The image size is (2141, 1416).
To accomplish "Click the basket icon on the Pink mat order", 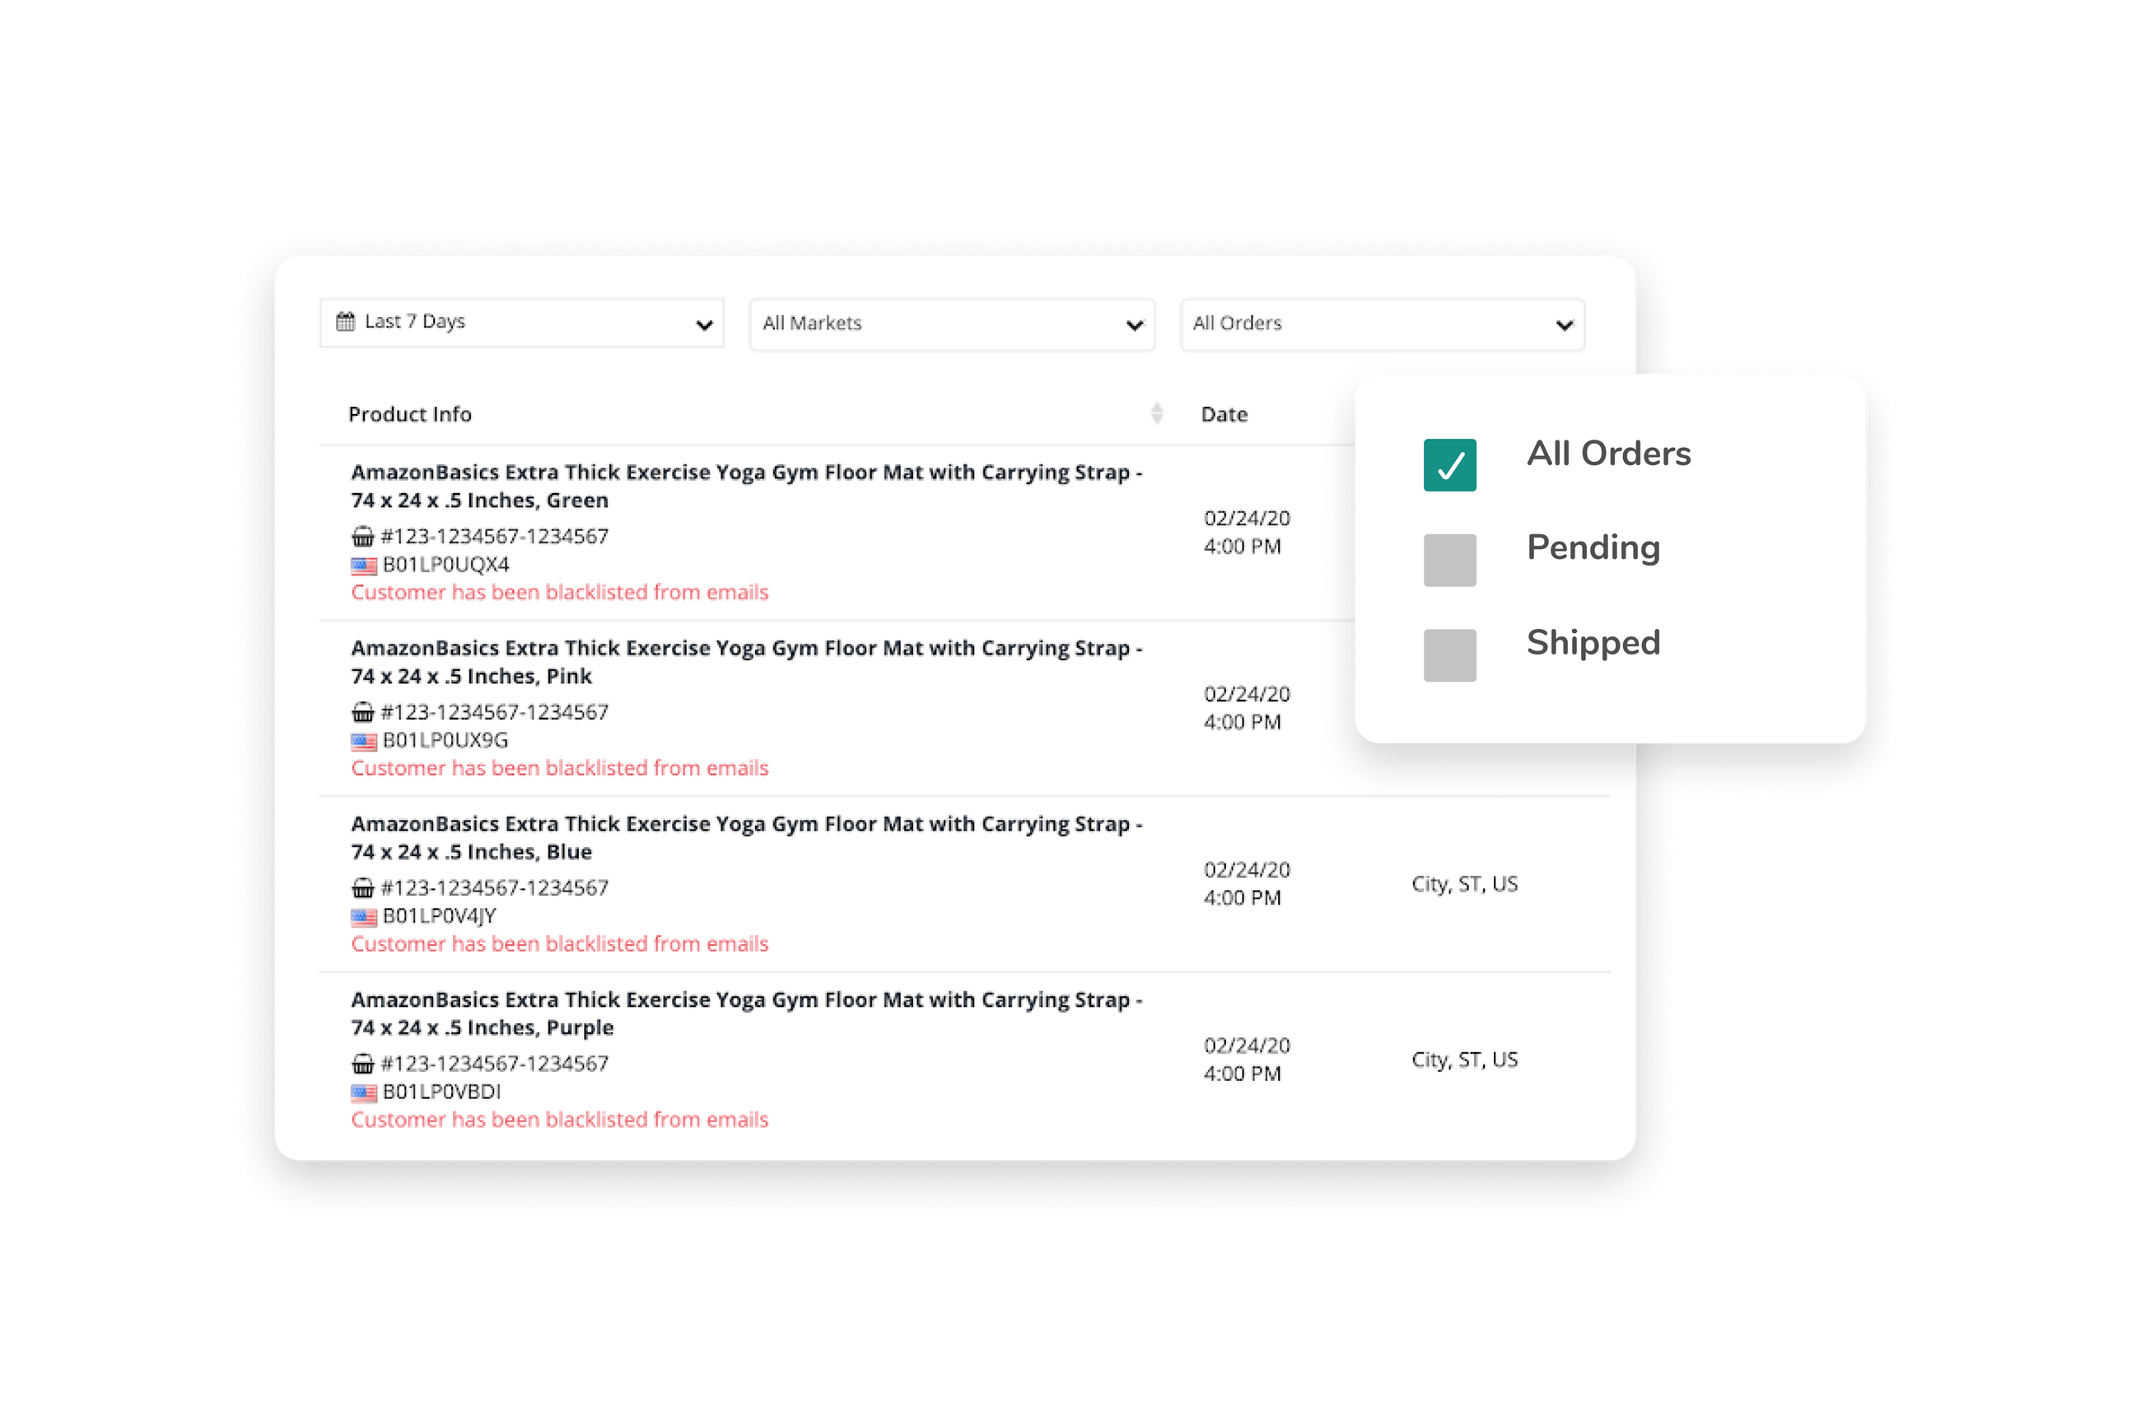I will tap(363, 711).
